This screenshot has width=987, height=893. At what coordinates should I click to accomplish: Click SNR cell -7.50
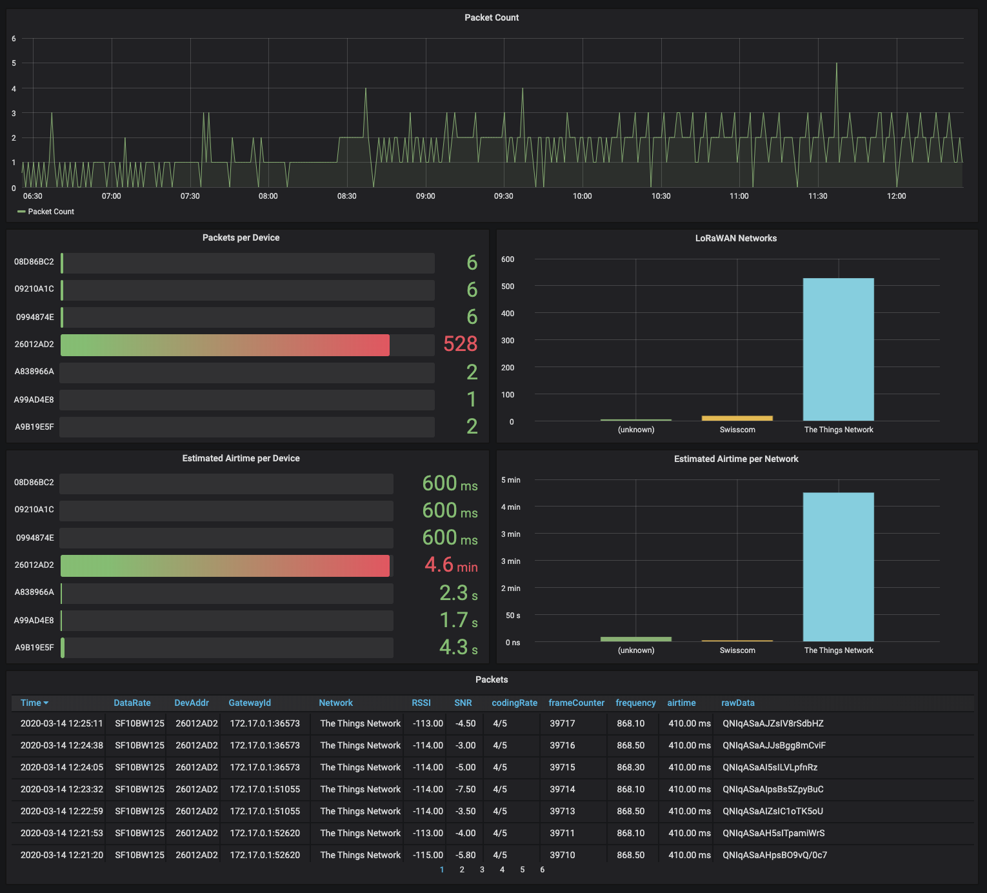pos(465,789)
